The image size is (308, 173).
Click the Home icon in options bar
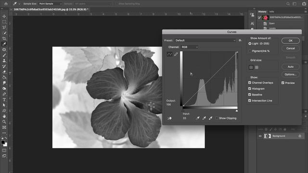[x=6, y=3]
